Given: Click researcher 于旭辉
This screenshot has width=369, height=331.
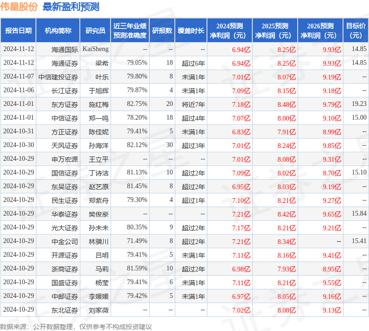Looking at the screenshot, I should (99, 91).
